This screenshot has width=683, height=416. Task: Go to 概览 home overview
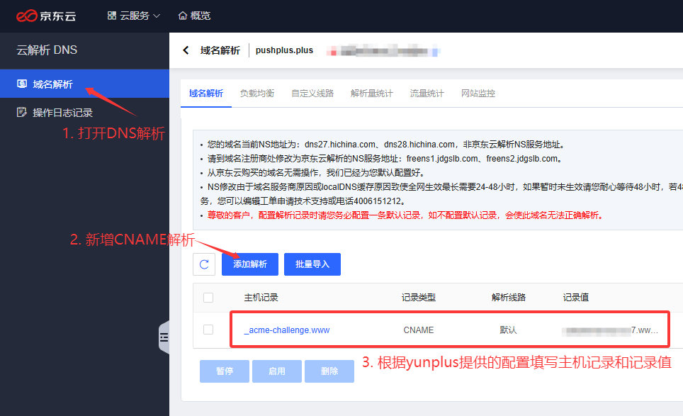tap(194, 16)
